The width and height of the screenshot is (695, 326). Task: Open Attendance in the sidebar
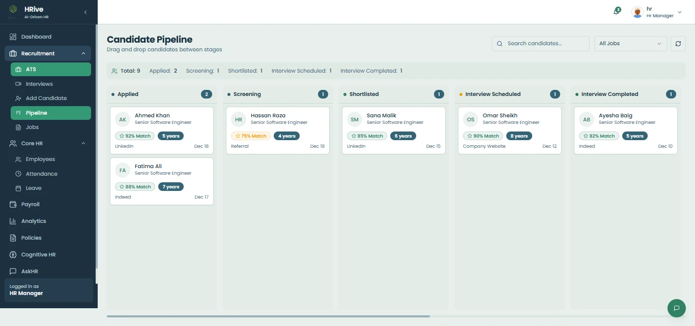(x=51, y=174)
